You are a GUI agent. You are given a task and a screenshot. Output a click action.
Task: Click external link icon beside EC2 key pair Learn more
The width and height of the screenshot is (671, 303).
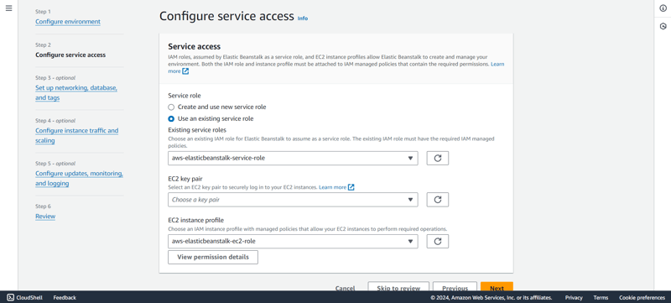tap(351, 187)
